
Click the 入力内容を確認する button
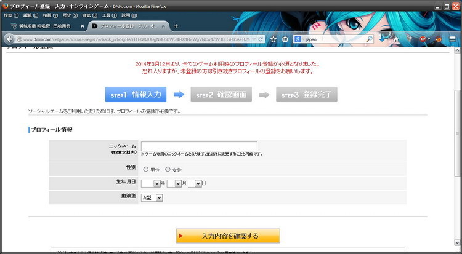tap(228, 236)
